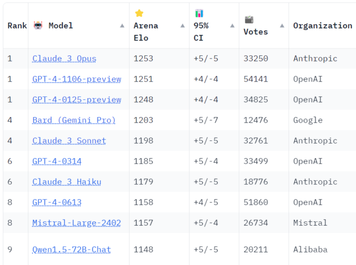
Task: Click the GPT-4-0613 model link
Action: click(x=57, y=202)
